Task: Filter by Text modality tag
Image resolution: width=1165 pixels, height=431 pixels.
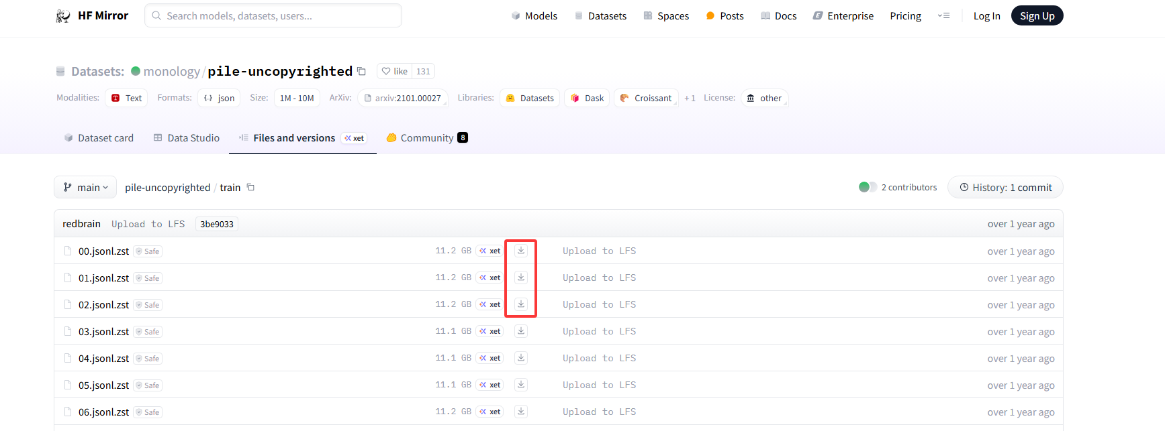Action: tap(126, 98)
